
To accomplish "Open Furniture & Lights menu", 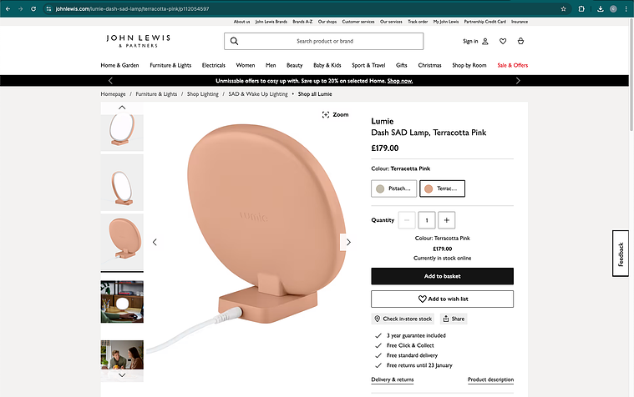I will pos(170,65).
